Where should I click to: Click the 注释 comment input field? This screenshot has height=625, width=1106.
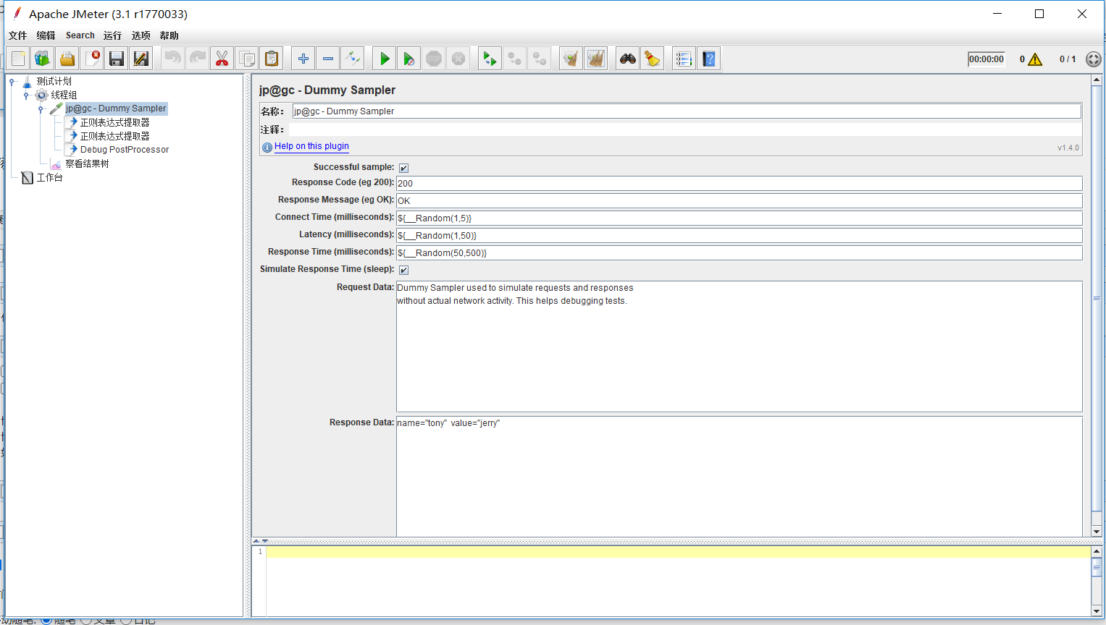click(685, 129)
